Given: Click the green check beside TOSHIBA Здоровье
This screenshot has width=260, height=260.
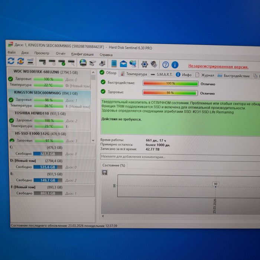Looking at the screenshot, I should pos(12,120).
